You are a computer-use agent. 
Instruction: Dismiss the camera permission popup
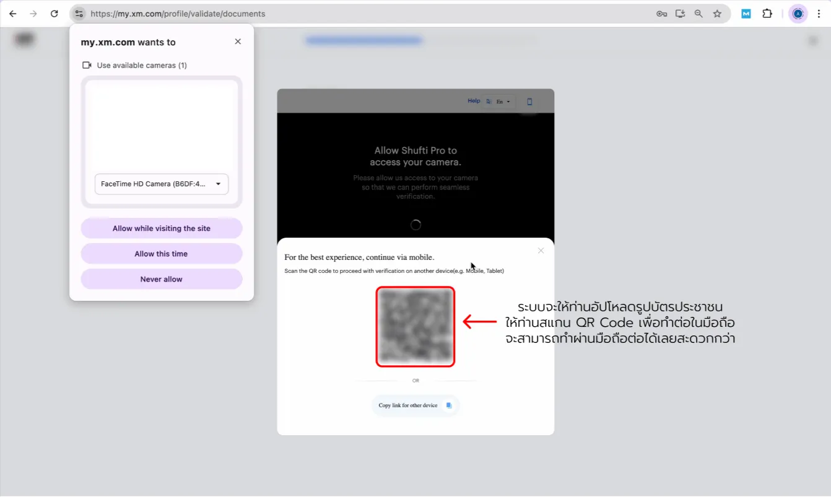pyautogui.click(x=238, y=41)
